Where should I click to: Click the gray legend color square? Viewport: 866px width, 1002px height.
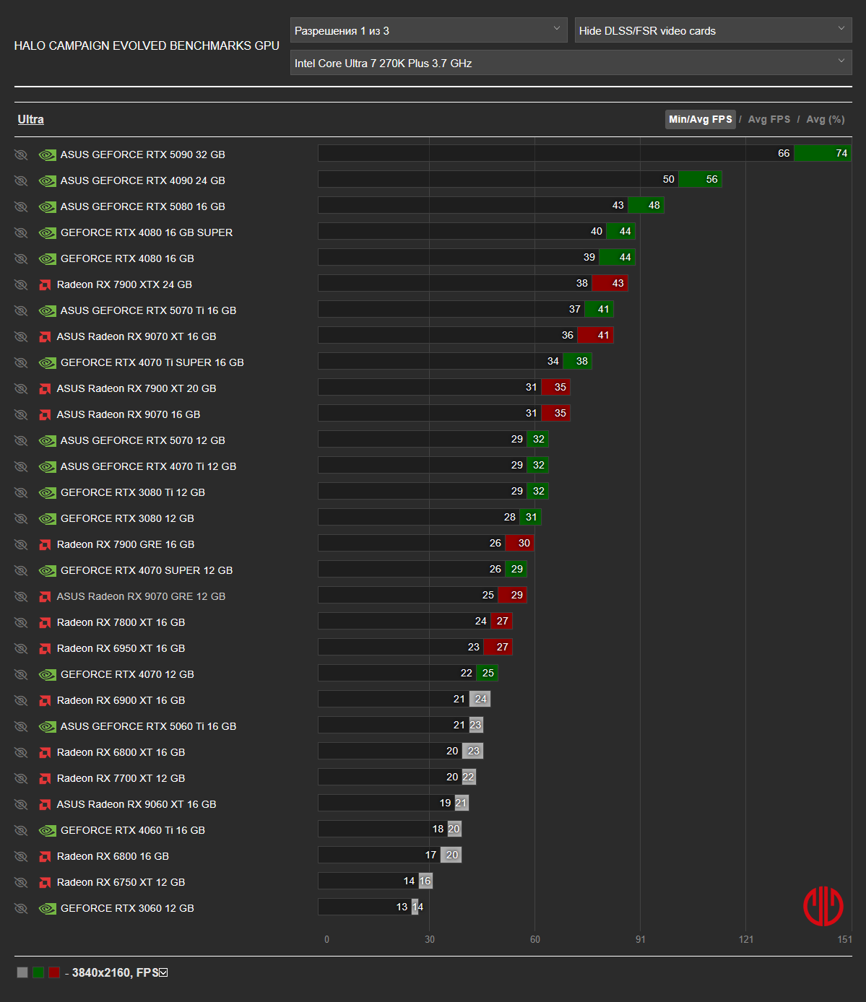pos(22,972)
